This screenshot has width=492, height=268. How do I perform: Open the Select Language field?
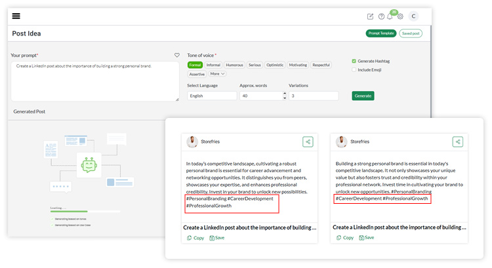(x=212, y=96)
